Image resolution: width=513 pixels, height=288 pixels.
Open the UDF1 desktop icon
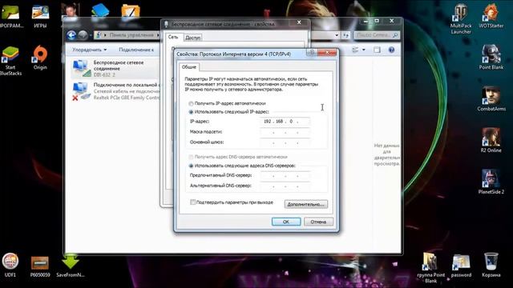10,265
